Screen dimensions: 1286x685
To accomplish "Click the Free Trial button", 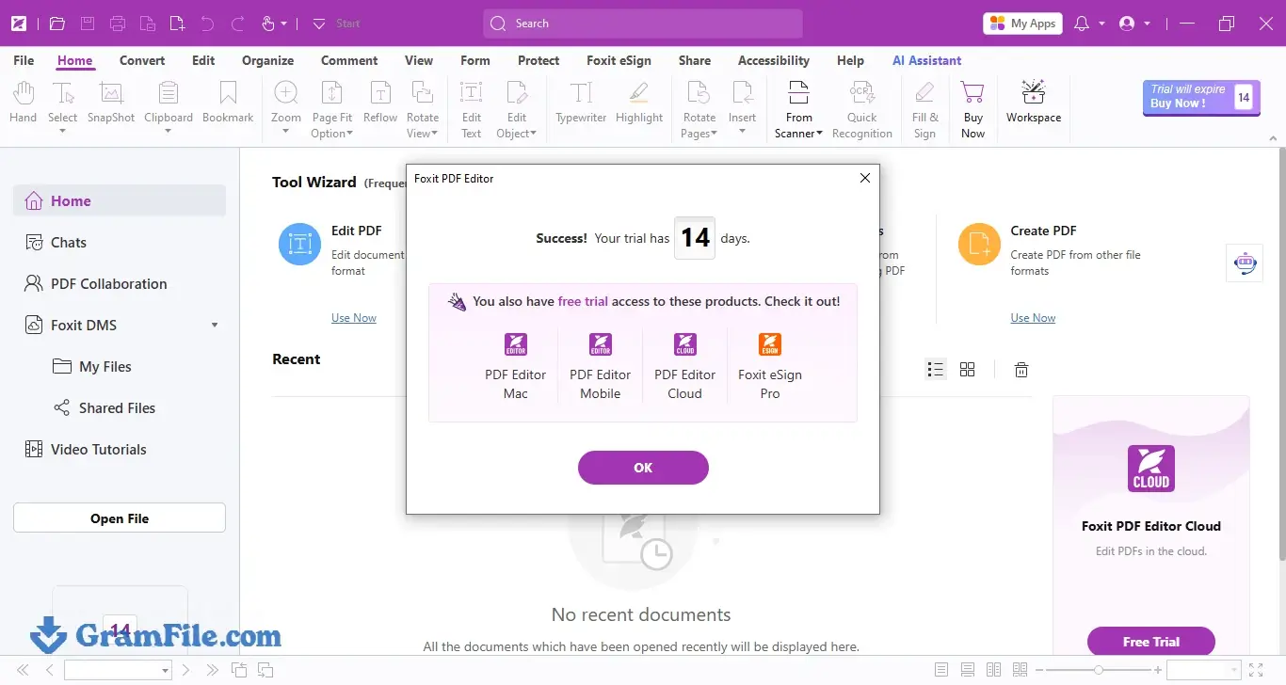I will point(1150,642).
